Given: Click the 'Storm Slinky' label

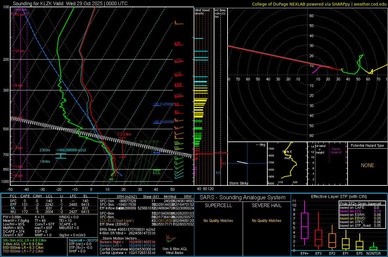Looking at the screenshot, I should pyautogui.click(x=238, y=183).
